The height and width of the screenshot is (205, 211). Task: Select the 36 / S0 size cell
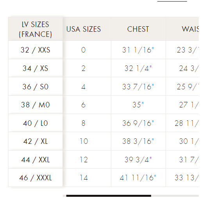tap(36, 86)
